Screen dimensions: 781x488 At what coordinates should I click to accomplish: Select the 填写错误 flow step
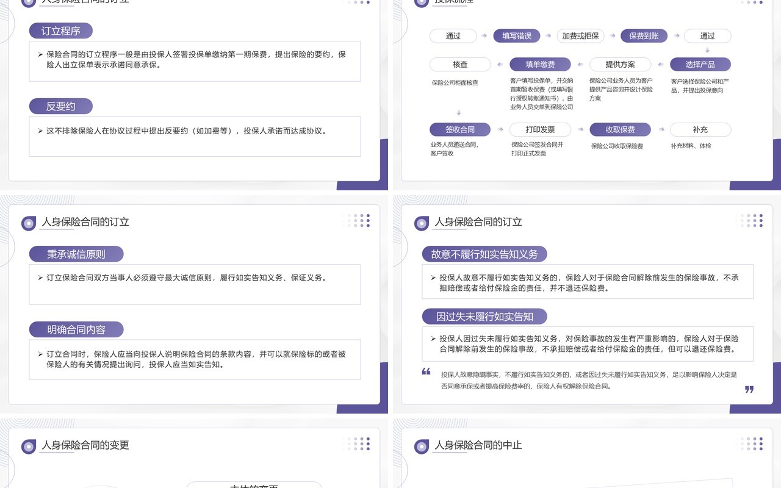pos(517,36)
